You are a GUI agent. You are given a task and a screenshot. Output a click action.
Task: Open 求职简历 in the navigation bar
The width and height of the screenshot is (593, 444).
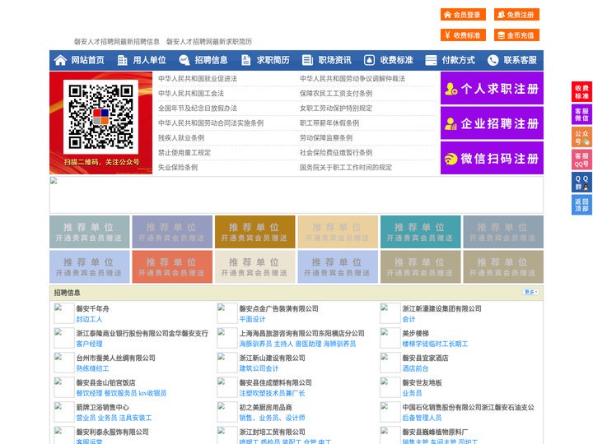click(273, 60)
